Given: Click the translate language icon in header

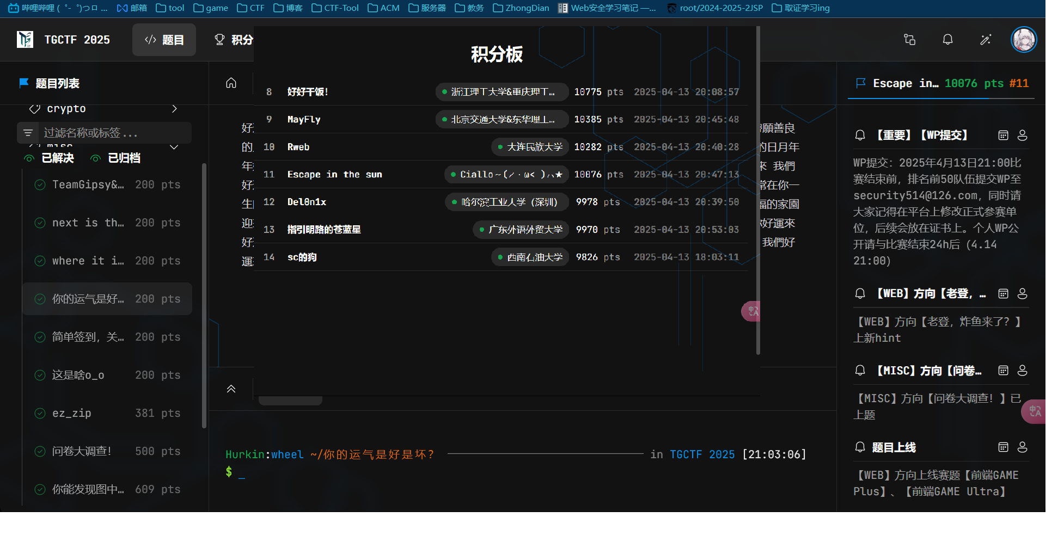Looking at the screenshot, I should click(909, 40).
